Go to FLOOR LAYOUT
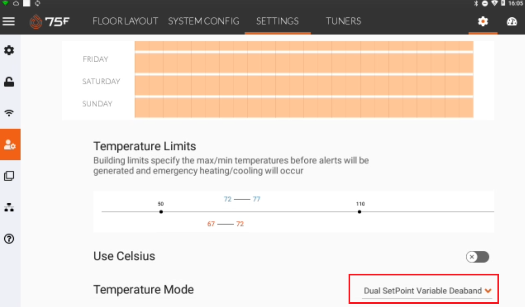The height and width of the screenshot is (307, 525). point(125,21)
